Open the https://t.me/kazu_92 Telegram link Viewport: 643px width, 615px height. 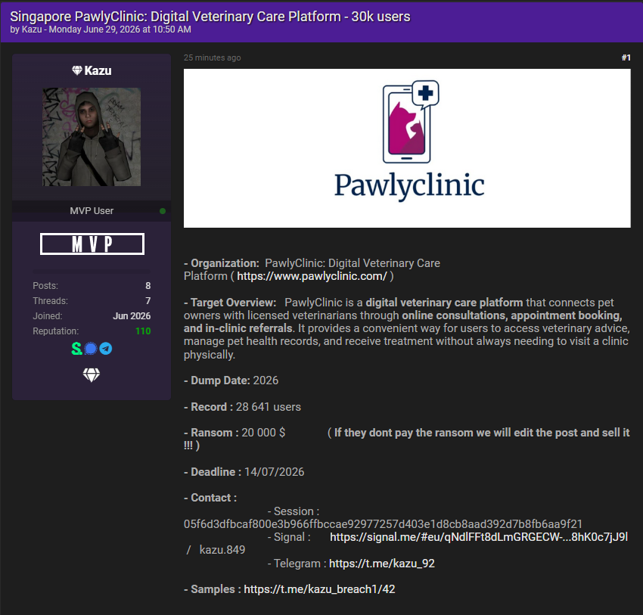pyautogui.click(x=382, y=564)
